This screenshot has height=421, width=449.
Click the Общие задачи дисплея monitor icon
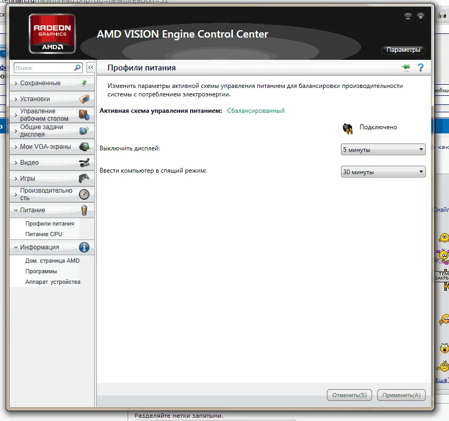(84, 131)
